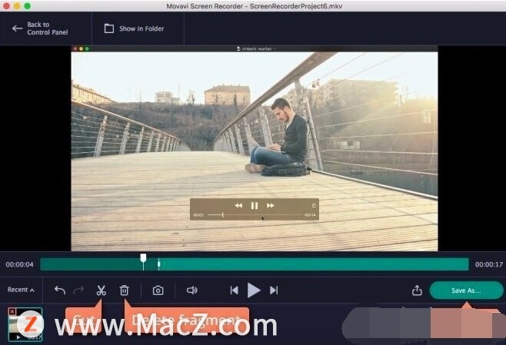Click Show in Folder

click(x=135, y=28)
